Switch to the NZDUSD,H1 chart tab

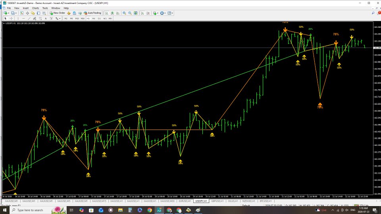click(248, 201)
